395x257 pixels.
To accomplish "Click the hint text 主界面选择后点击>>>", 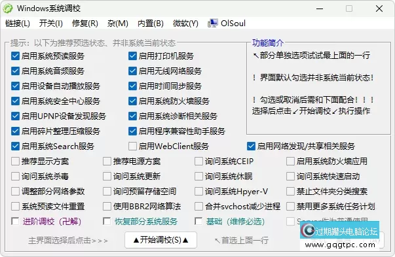I will pos(68,241).
